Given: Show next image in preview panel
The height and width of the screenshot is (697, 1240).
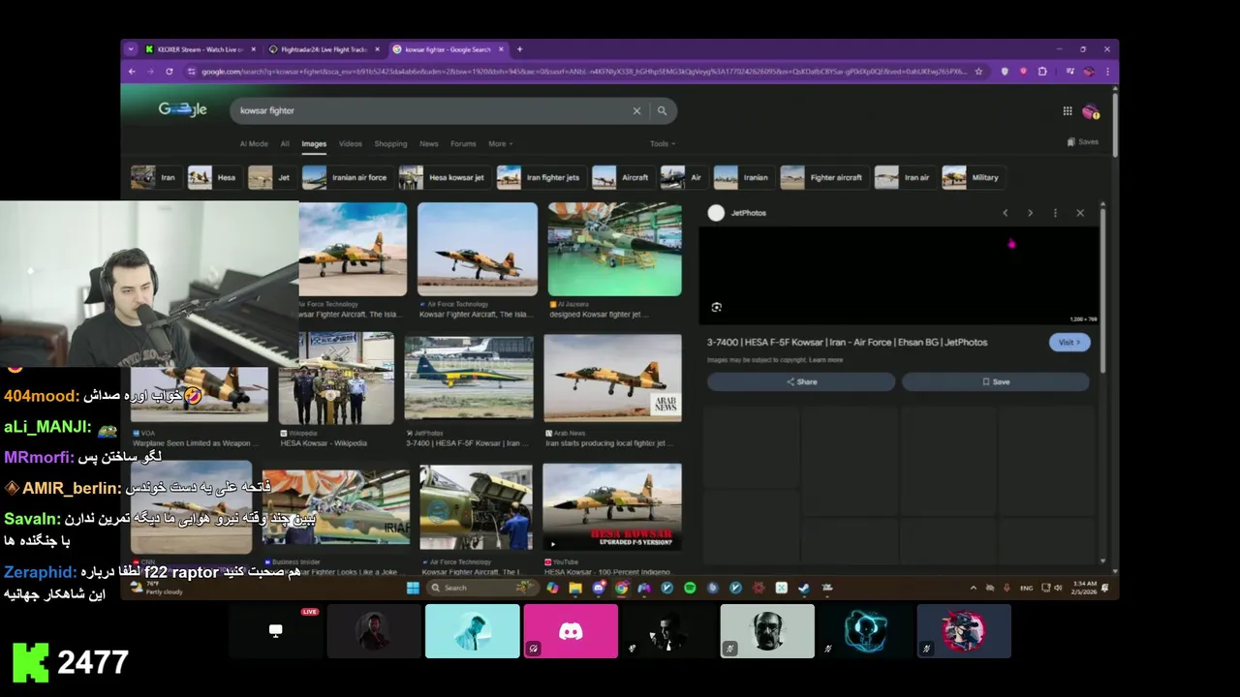Looking at the screenshot, I should pyautogui.click(x=1030, y=213).
